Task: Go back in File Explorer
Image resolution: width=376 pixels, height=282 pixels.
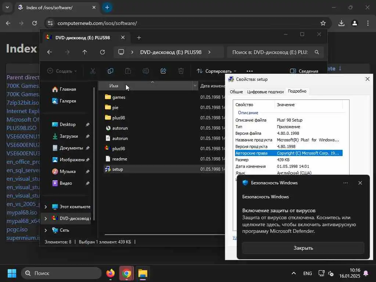Action: (x=50, y=52)
